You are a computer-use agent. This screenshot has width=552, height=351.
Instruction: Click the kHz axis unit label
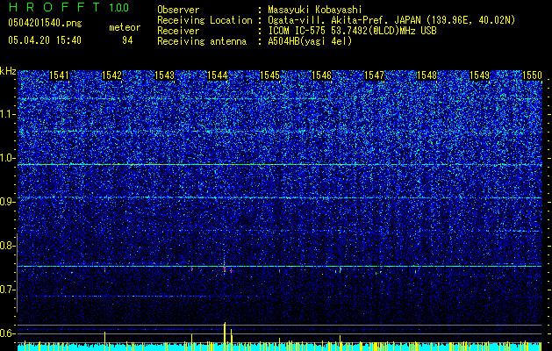click(8, 71)
